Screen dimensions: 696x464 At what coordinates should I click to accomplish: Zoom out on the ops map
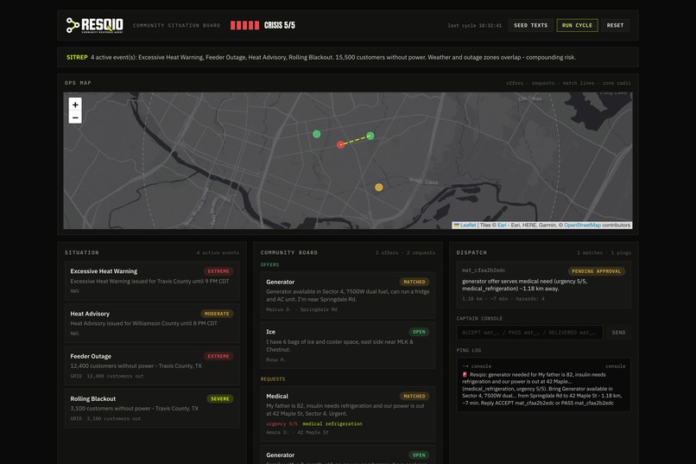[x=75, y=118]
